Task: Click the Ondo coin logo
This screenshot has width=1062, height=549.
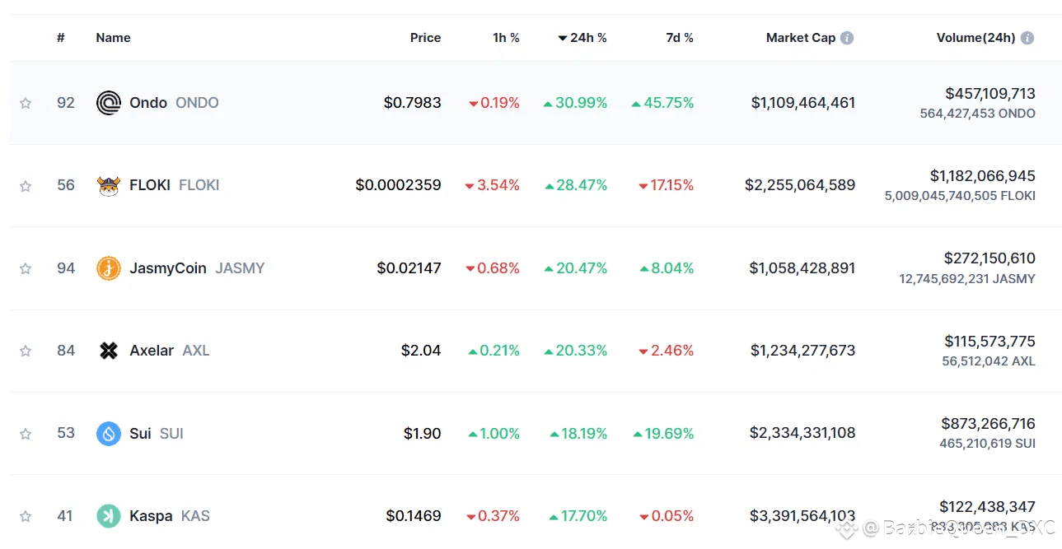Action: (x=109, y=103)
